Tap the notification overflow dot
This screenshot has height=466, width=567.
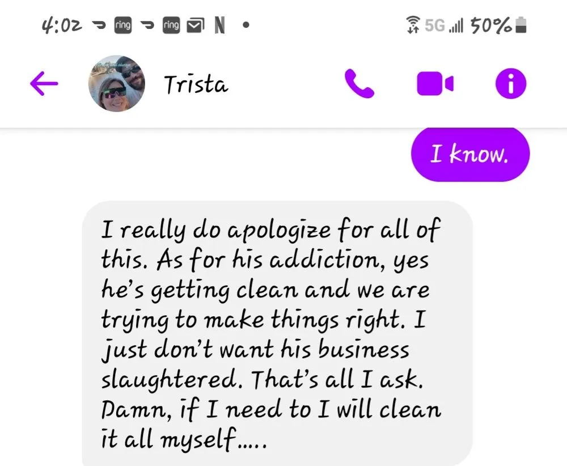tap(246, 25)
